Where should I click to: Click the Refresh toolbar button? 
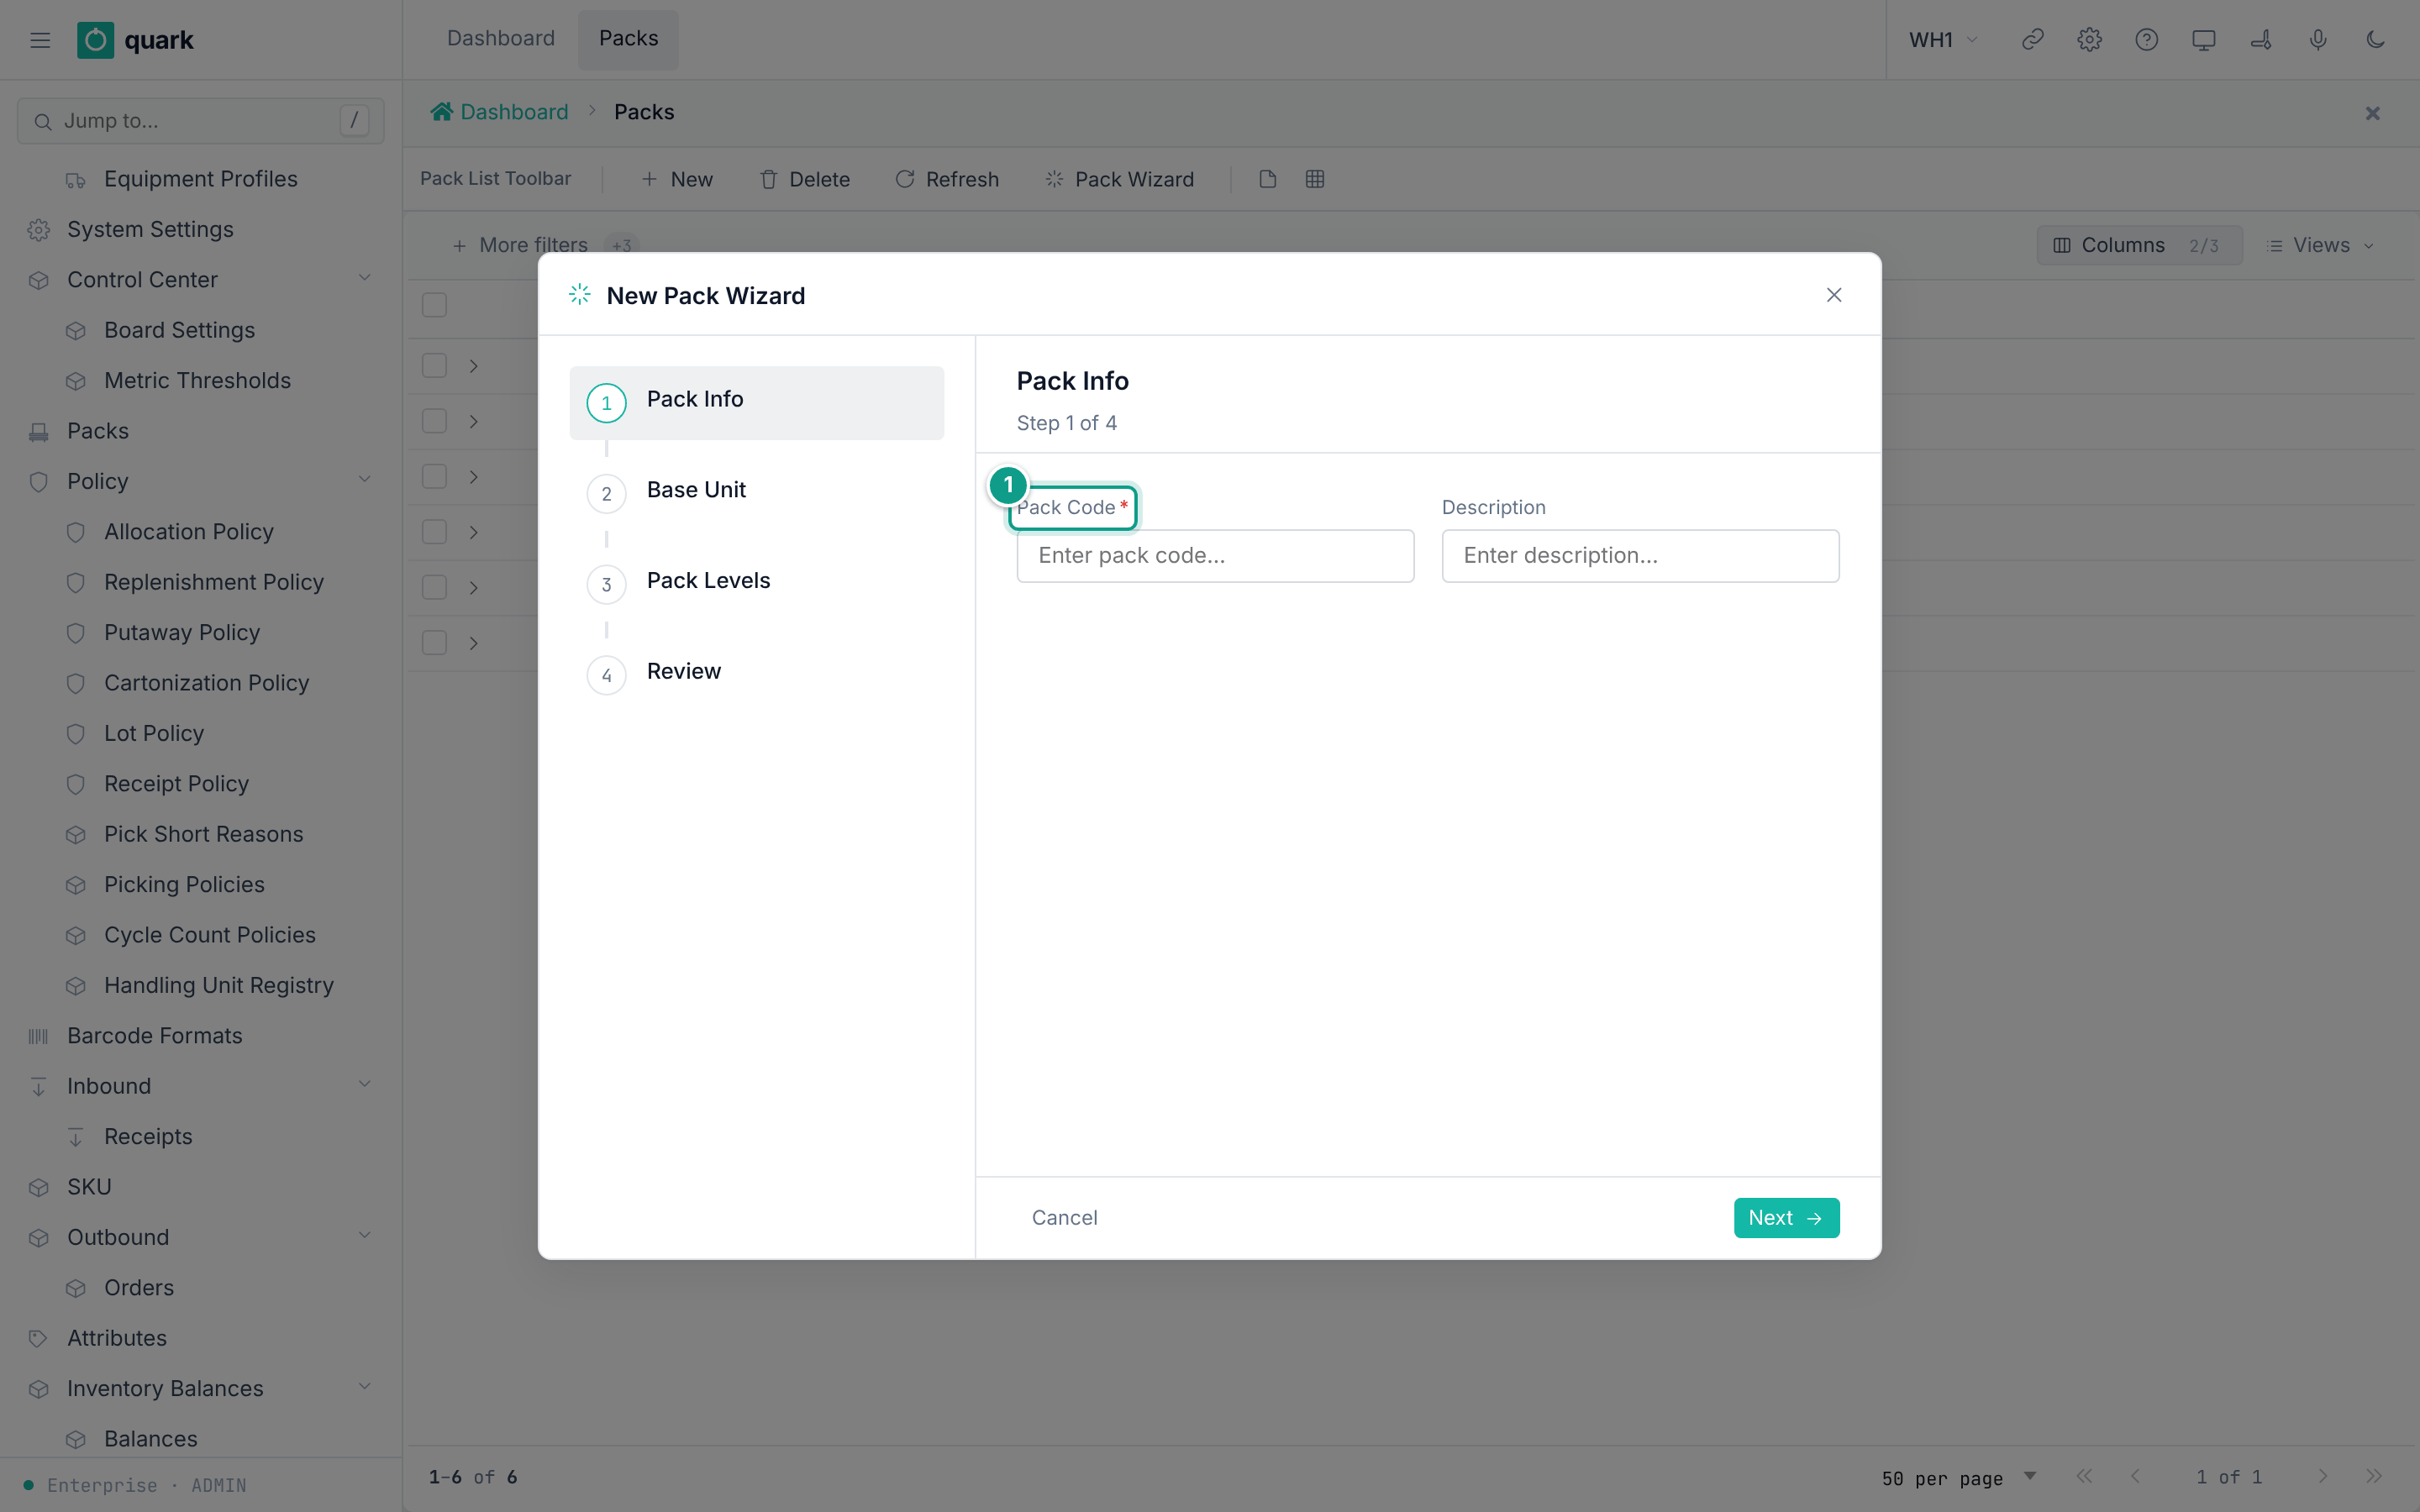(947, 179)
